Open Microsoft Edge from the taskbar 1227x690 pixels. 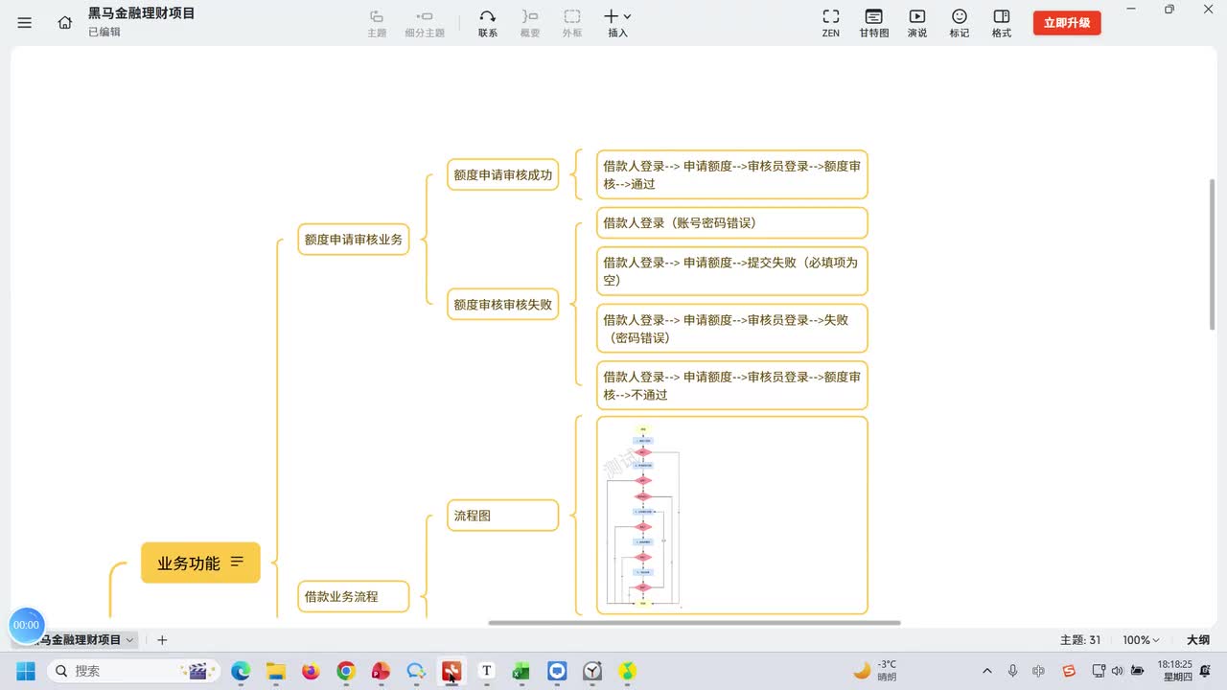[x=241, y=671]
